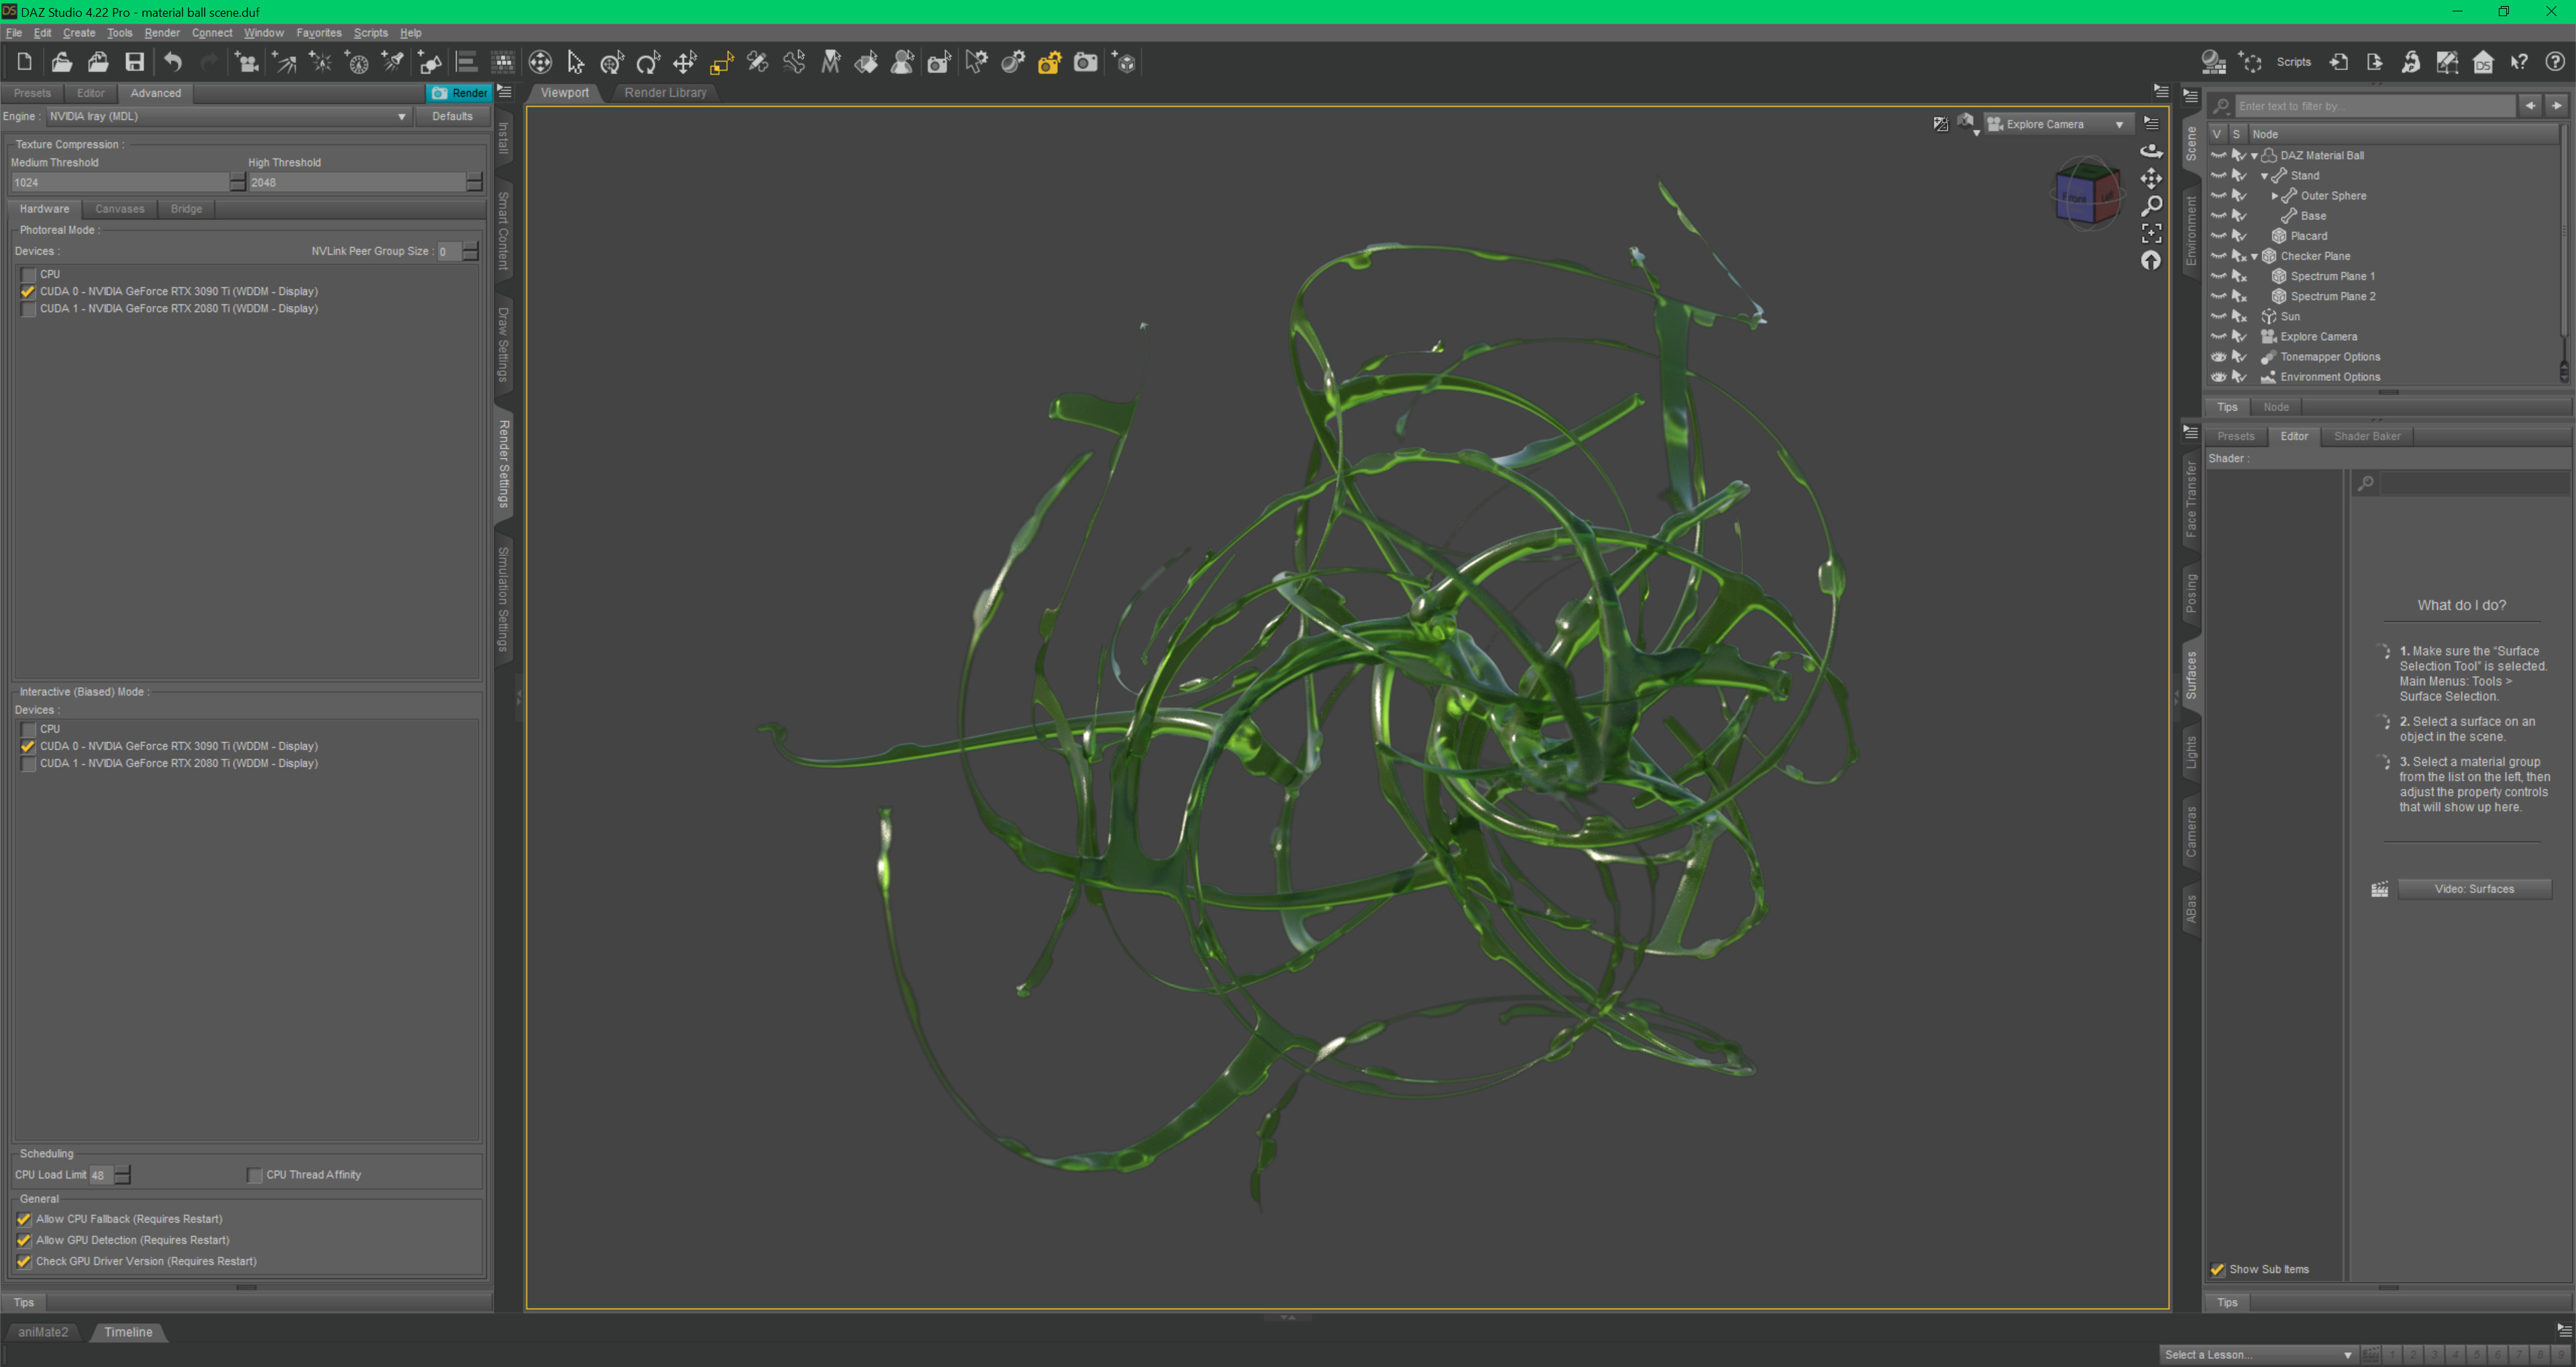2576x1367 pixels.
Task: Toggle the CPU Thread Affinity checkbox
Action: coord(255,1175)
